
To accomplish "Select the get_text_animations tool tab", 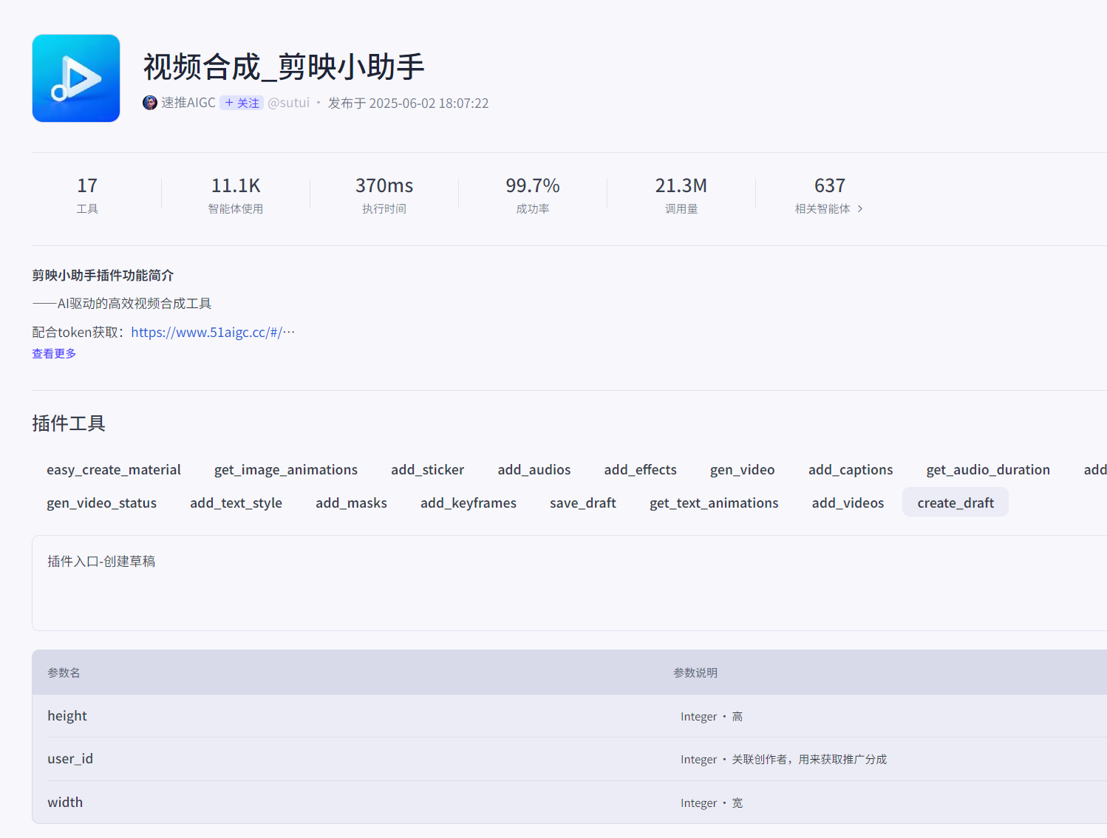I will [714, 503].
